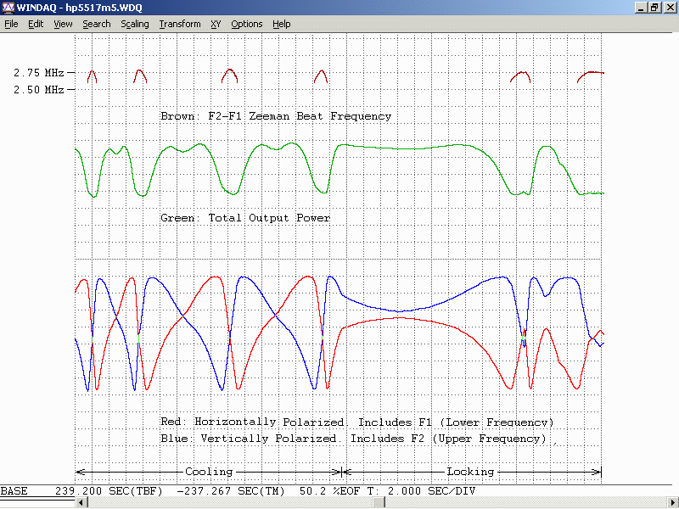679x509 pixels.
Task: Open the File menu
Action: pyautogui.click(x=11, y=24)
